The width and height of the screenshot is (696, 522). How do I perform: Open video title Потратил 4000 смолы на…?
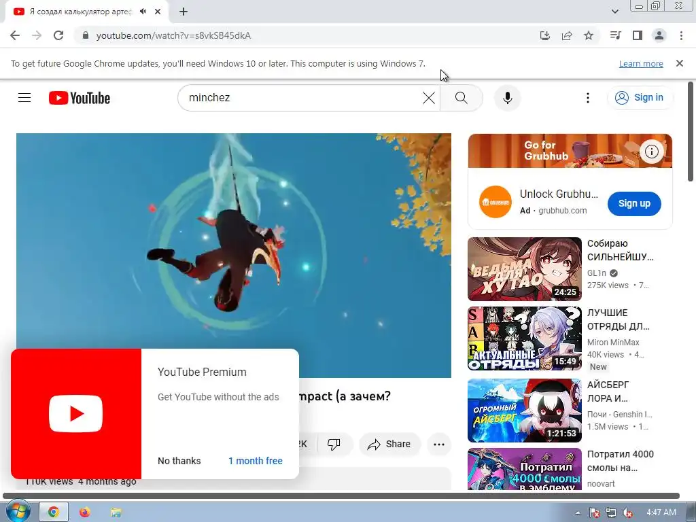point(620,461)
